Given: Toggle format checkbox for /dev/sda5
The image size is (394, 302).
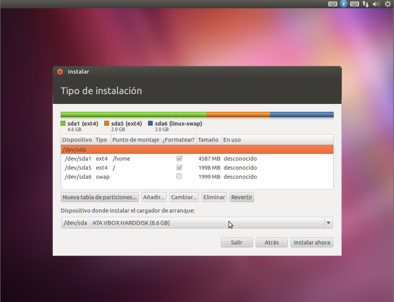Looking at the screenshot, I should click(179, 167).
